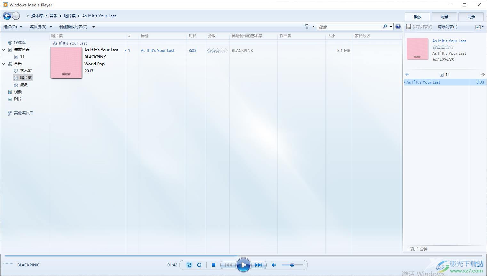
Task: Sort by 参与创作的艺术家 column header
Action: click(x=253, y=36)
